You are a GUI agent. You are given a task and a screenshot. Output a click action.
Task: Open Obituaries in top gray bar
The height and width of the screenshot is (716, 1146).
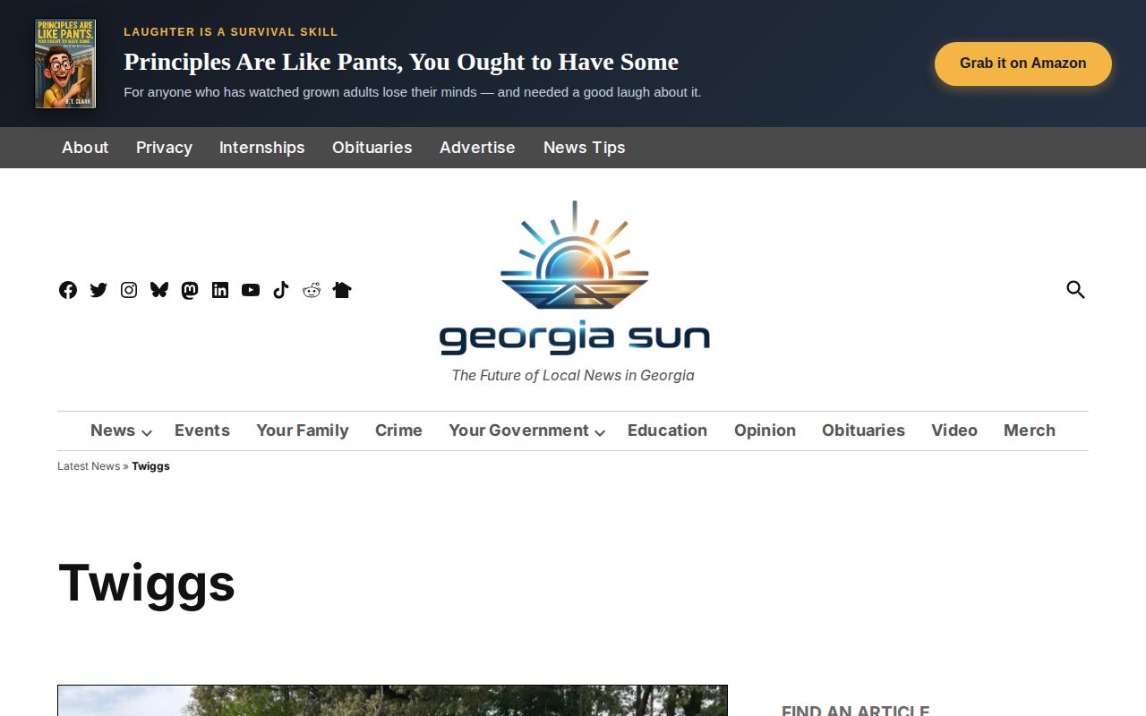pos(372,148)
